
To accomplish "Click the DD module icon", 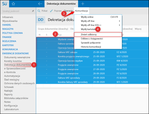I will pyautogui.click(x=41, y=20).
